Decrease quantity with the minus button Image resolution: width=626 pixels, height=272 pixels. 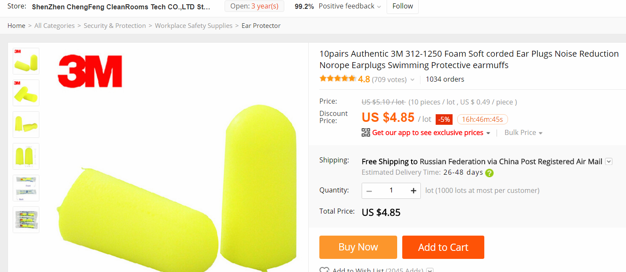pos(369,191)
